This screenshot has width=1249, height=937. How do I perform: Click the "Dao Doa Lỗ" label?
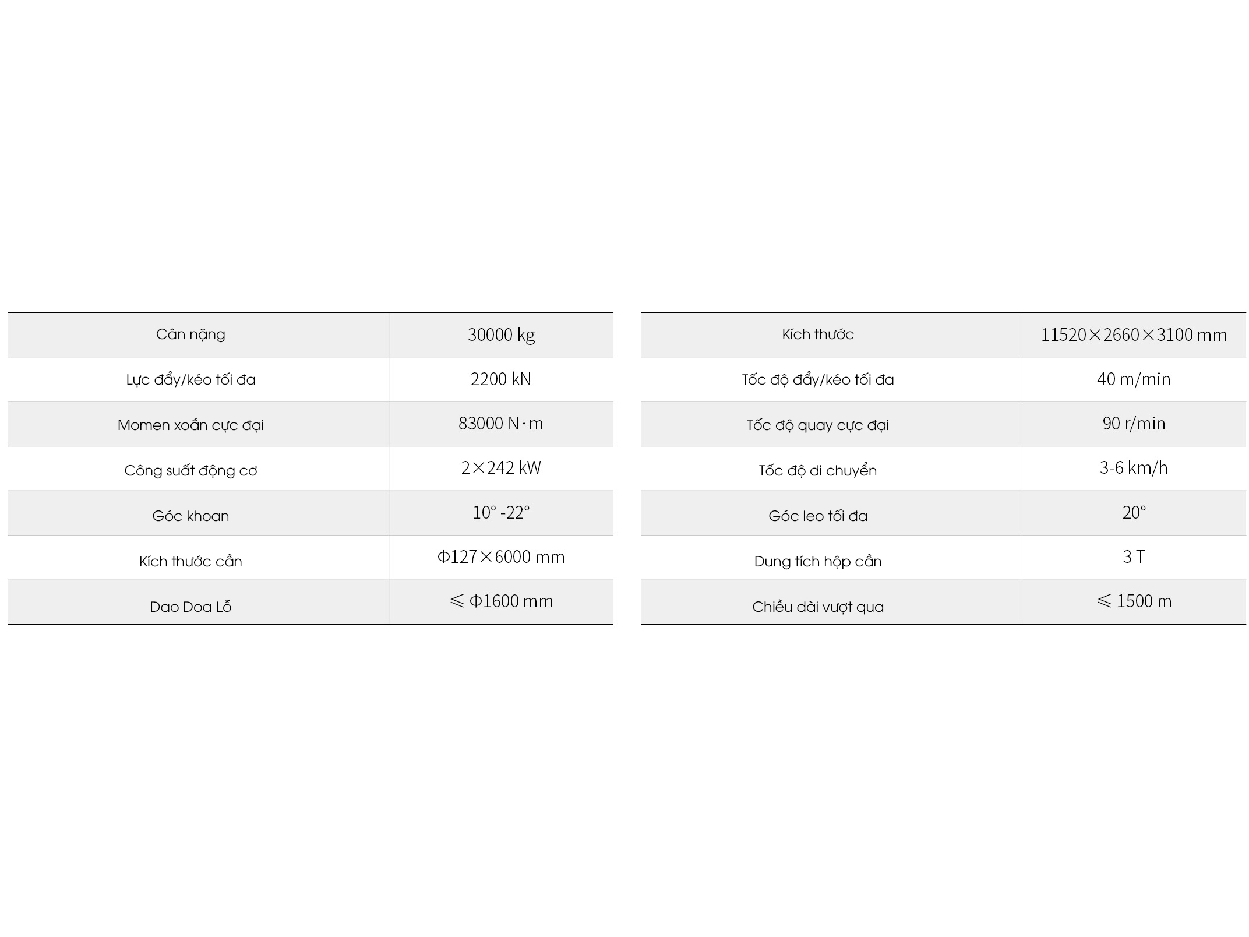(190, 607)
